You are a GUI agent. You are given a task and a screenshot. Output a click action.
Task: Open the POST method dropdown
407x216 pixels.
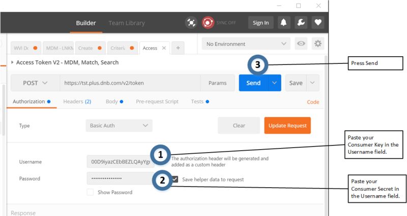[x=35, y=83]
